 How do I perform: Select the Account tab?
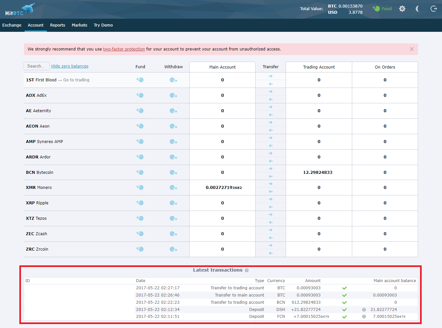point(36,25)
